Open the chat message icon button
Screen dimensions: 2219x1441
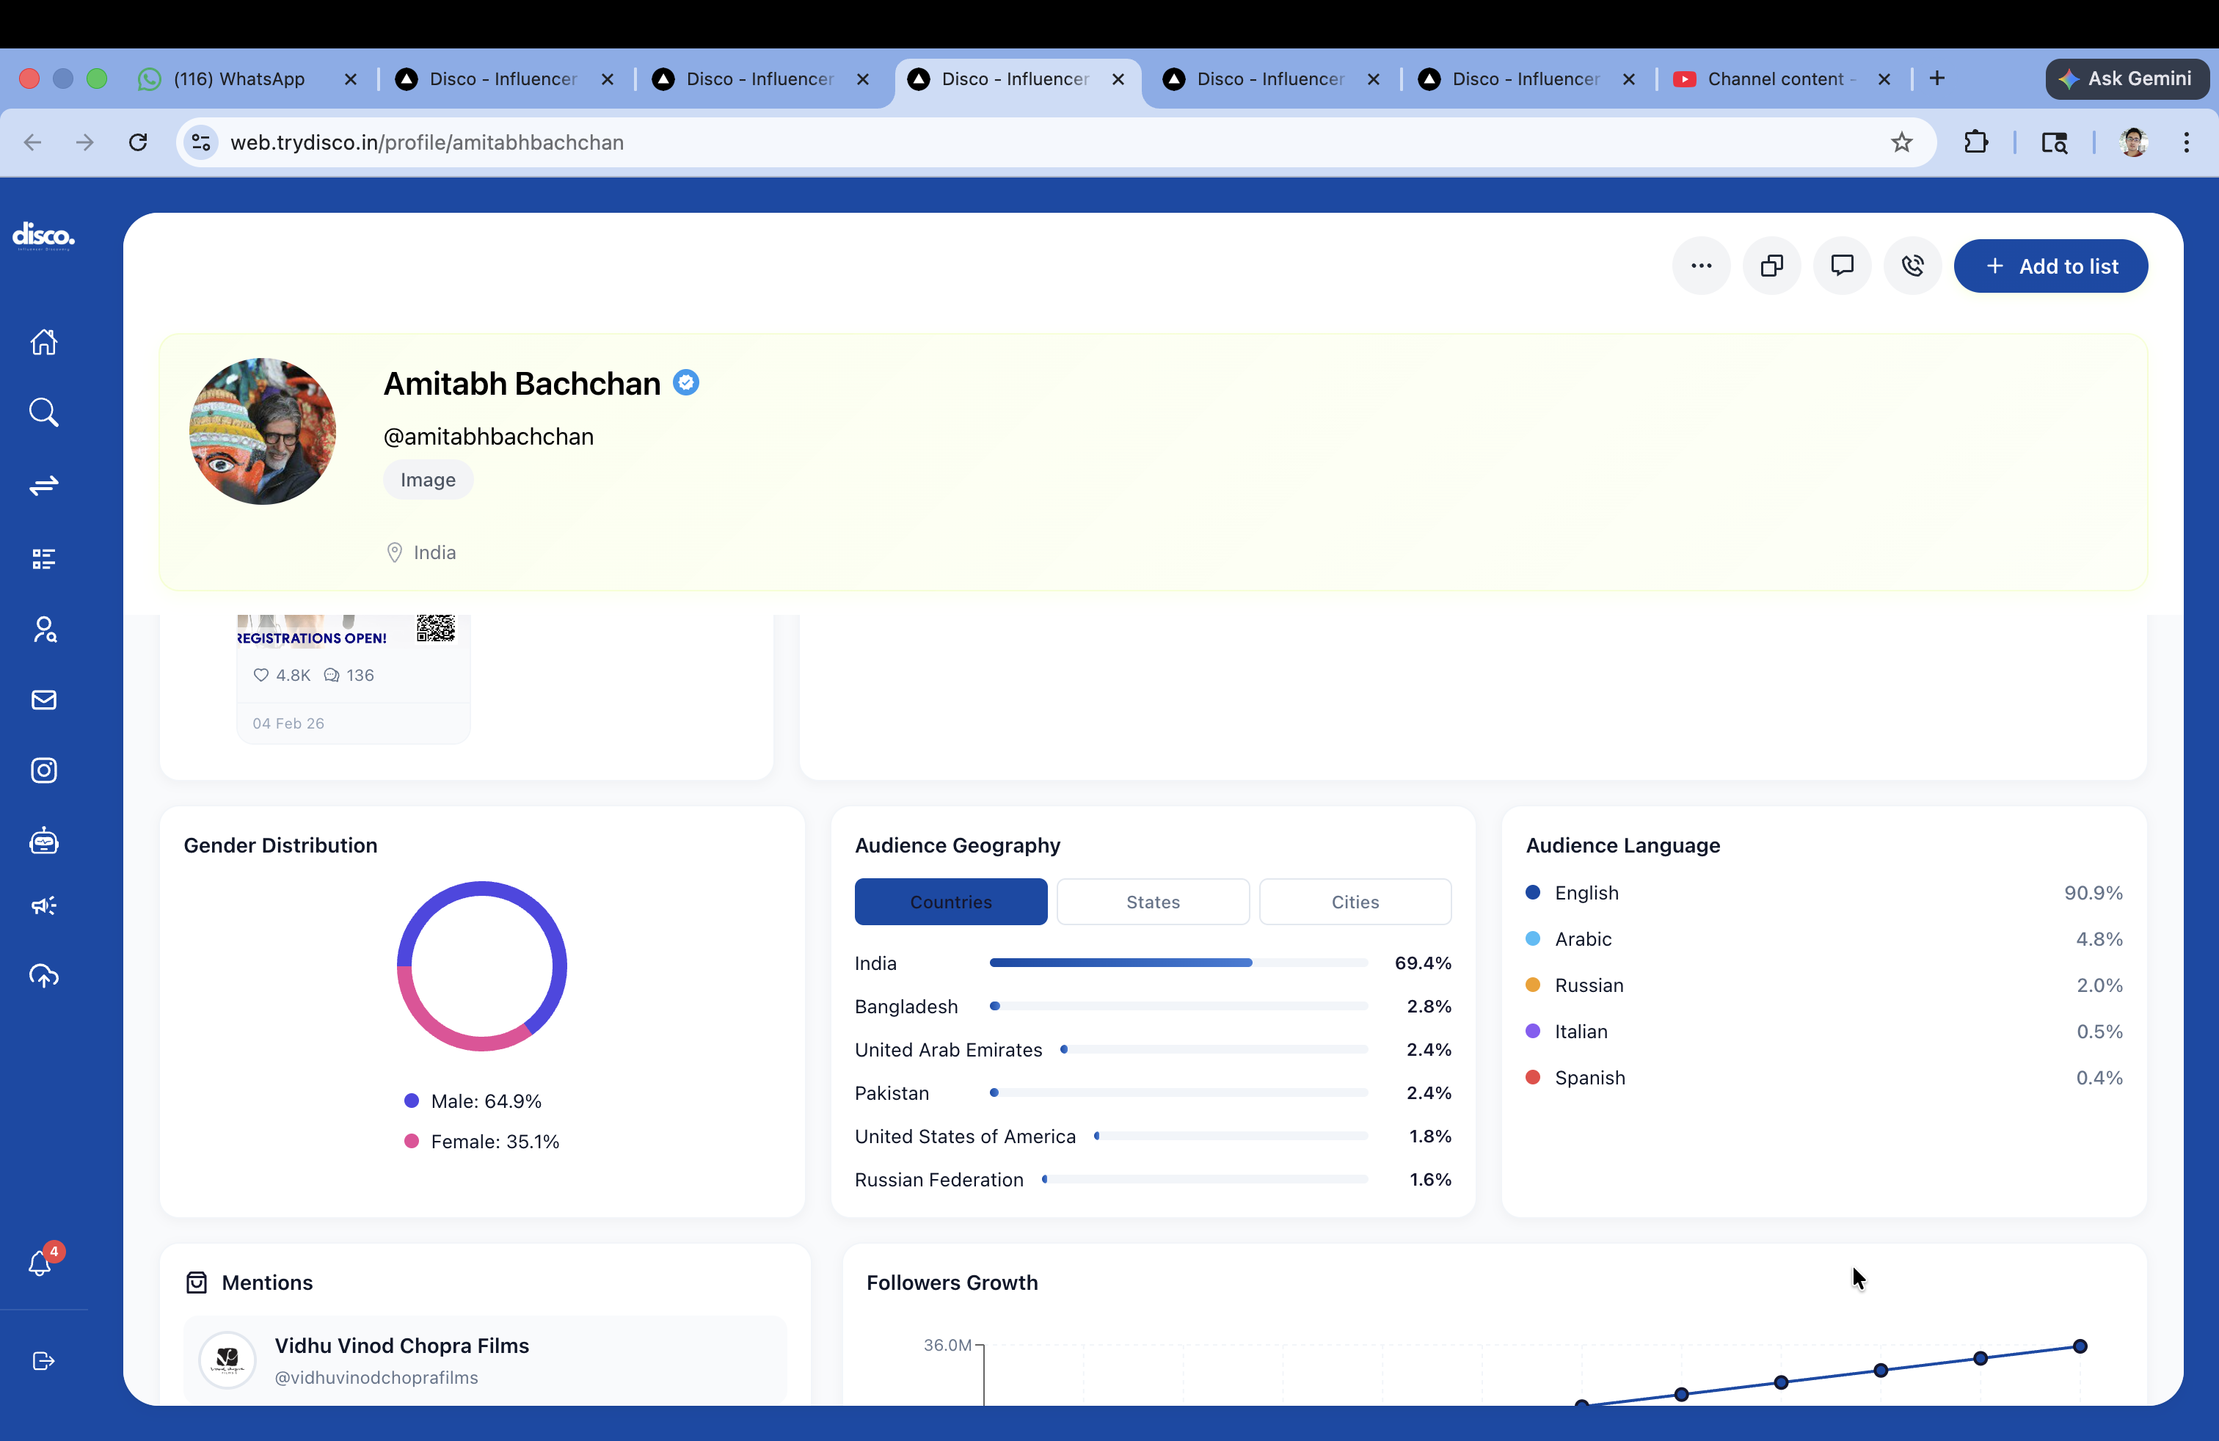point(1841,266)
